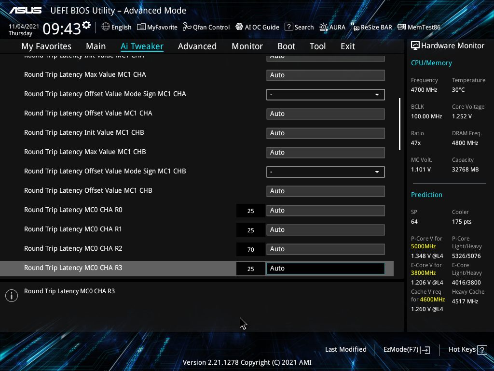The height and width of the screenshot is (371, 494).
Task: Click the Prediction heading
Action: coord(426,195)
